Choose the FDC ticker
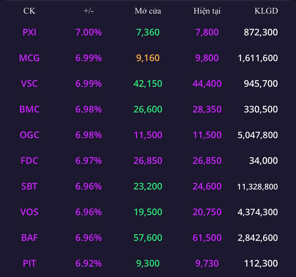This screenshot has height=277, width=296. pos(29,161)
